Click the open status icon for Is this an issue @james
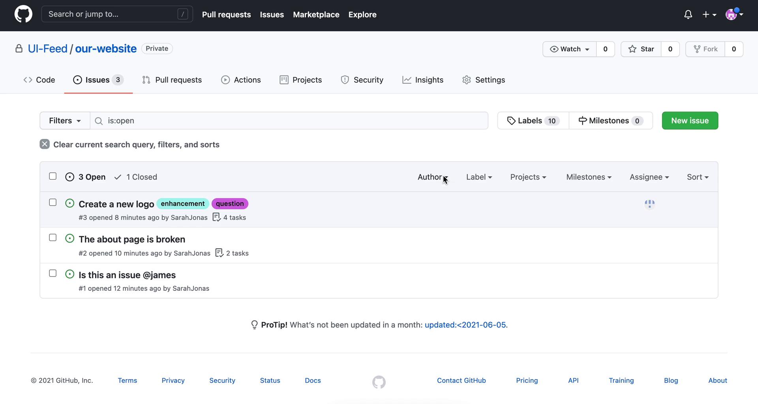Viewport: 758px width, 404px height. [69, 274]
